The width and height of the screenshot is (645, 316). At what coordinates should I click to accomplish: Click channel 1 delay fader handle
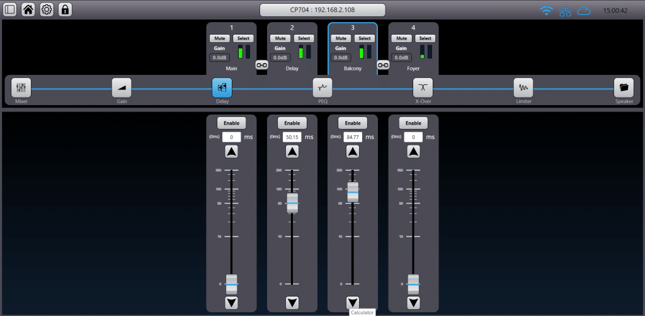click(x=232, y=284)
